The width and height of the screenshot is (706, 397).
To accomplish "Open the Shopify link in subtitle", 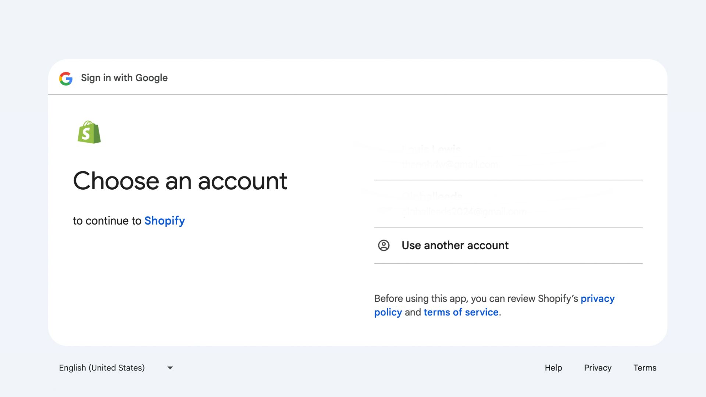I will 164,221.
